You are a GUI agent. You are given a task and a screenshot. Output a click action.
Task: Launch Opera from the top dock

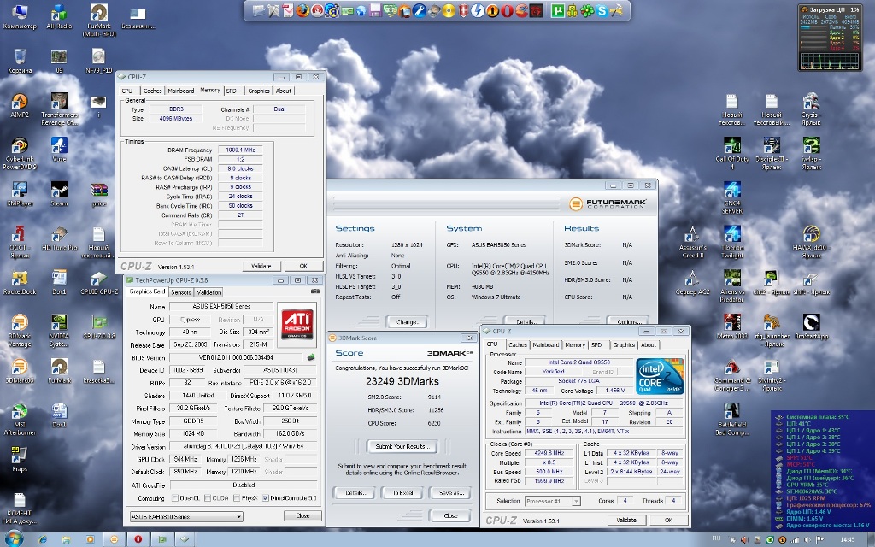pos(507,10)
